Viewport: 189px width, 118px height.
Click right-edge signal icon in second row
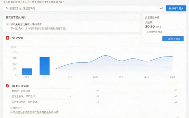[175, 96]
